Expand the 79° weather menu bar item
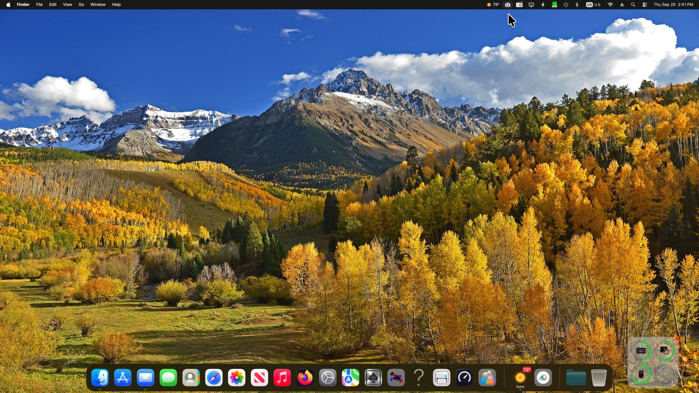 493,5
